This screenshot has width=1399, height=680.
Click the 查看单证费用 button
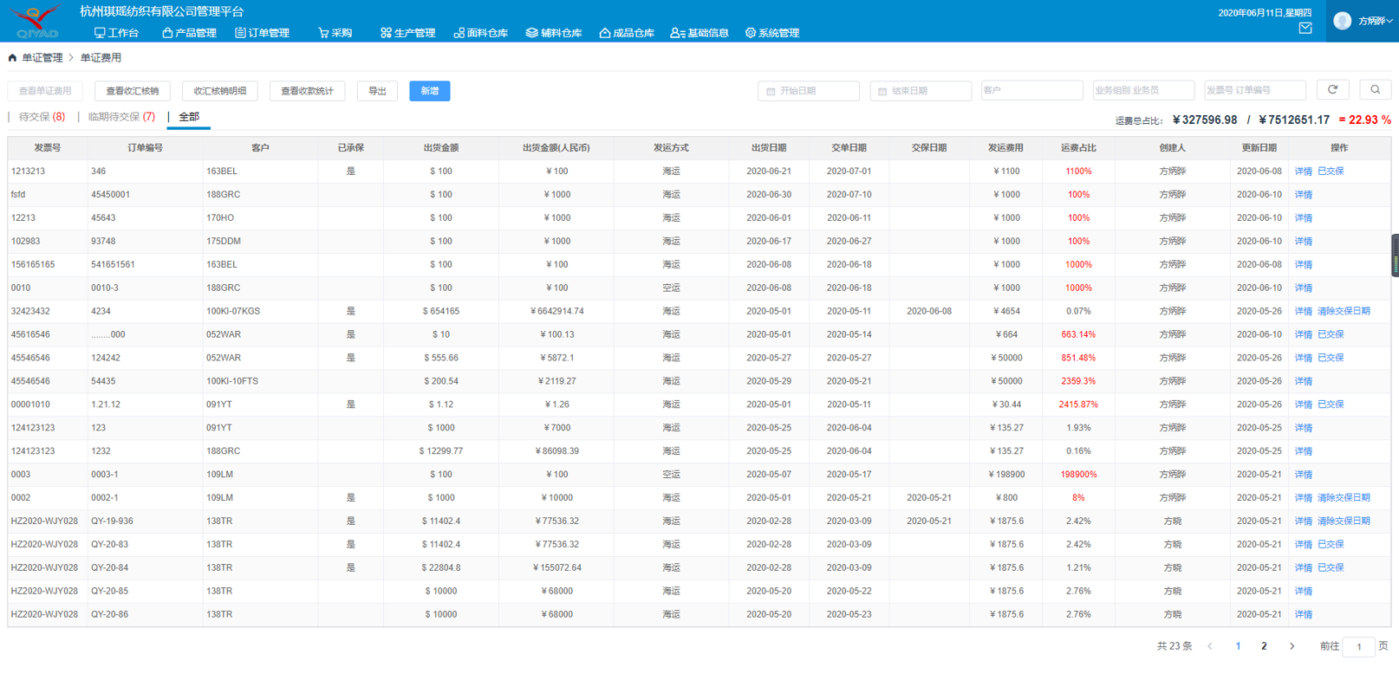pos(45,91)
